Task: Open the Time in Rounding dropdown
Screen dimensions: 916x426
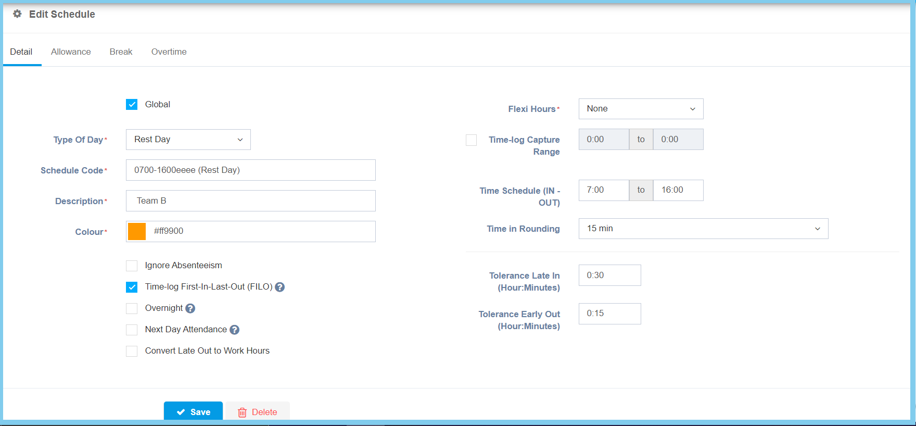Action: tap(703, 229)
